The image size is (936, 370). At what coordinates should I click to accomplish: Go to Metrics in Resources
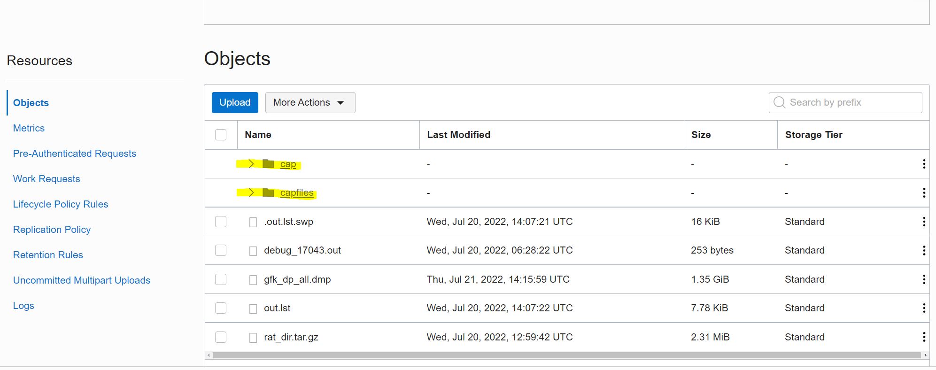pos(29,128)
